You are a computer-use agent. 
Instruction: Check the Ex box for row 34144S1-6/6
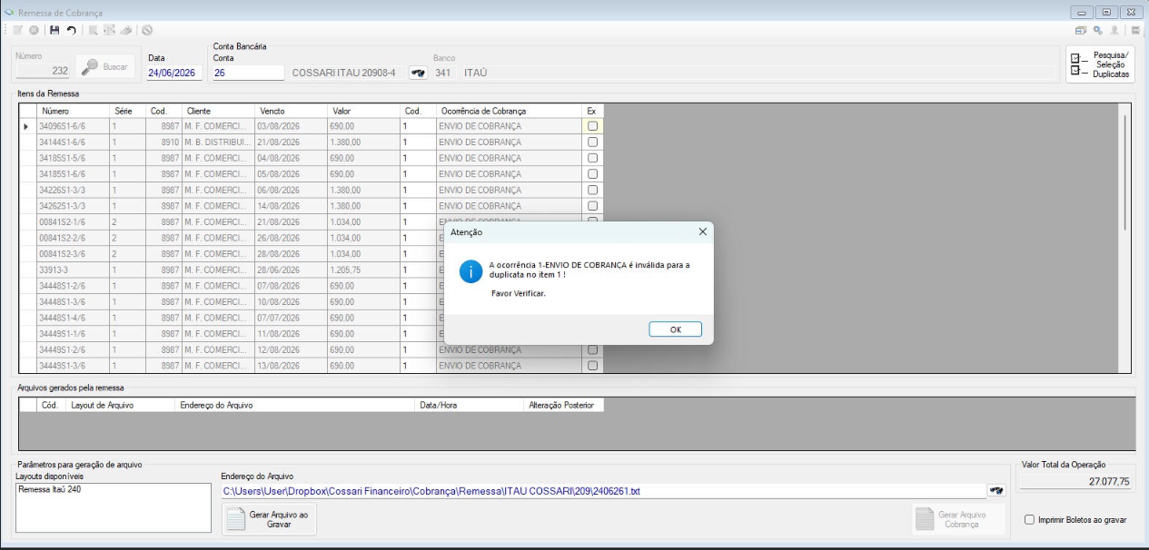click(592, 142)
